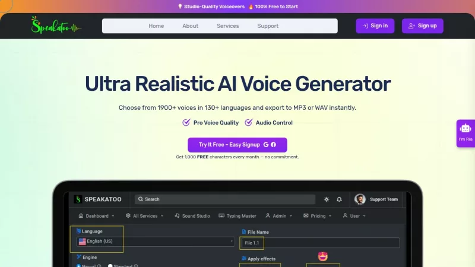Click the Google icon in signup button
The height and width of the screenshot is (267, 475).
point(265,145)
